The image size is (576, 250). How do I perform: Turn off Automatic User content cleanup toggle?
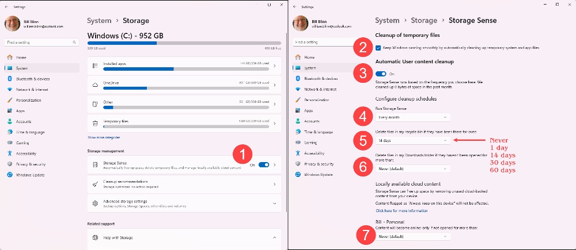381,74
